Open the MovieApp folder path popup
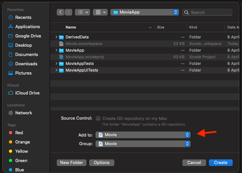Image resolution: width=242 pixels, height=173 pixels. click(145, 12)
